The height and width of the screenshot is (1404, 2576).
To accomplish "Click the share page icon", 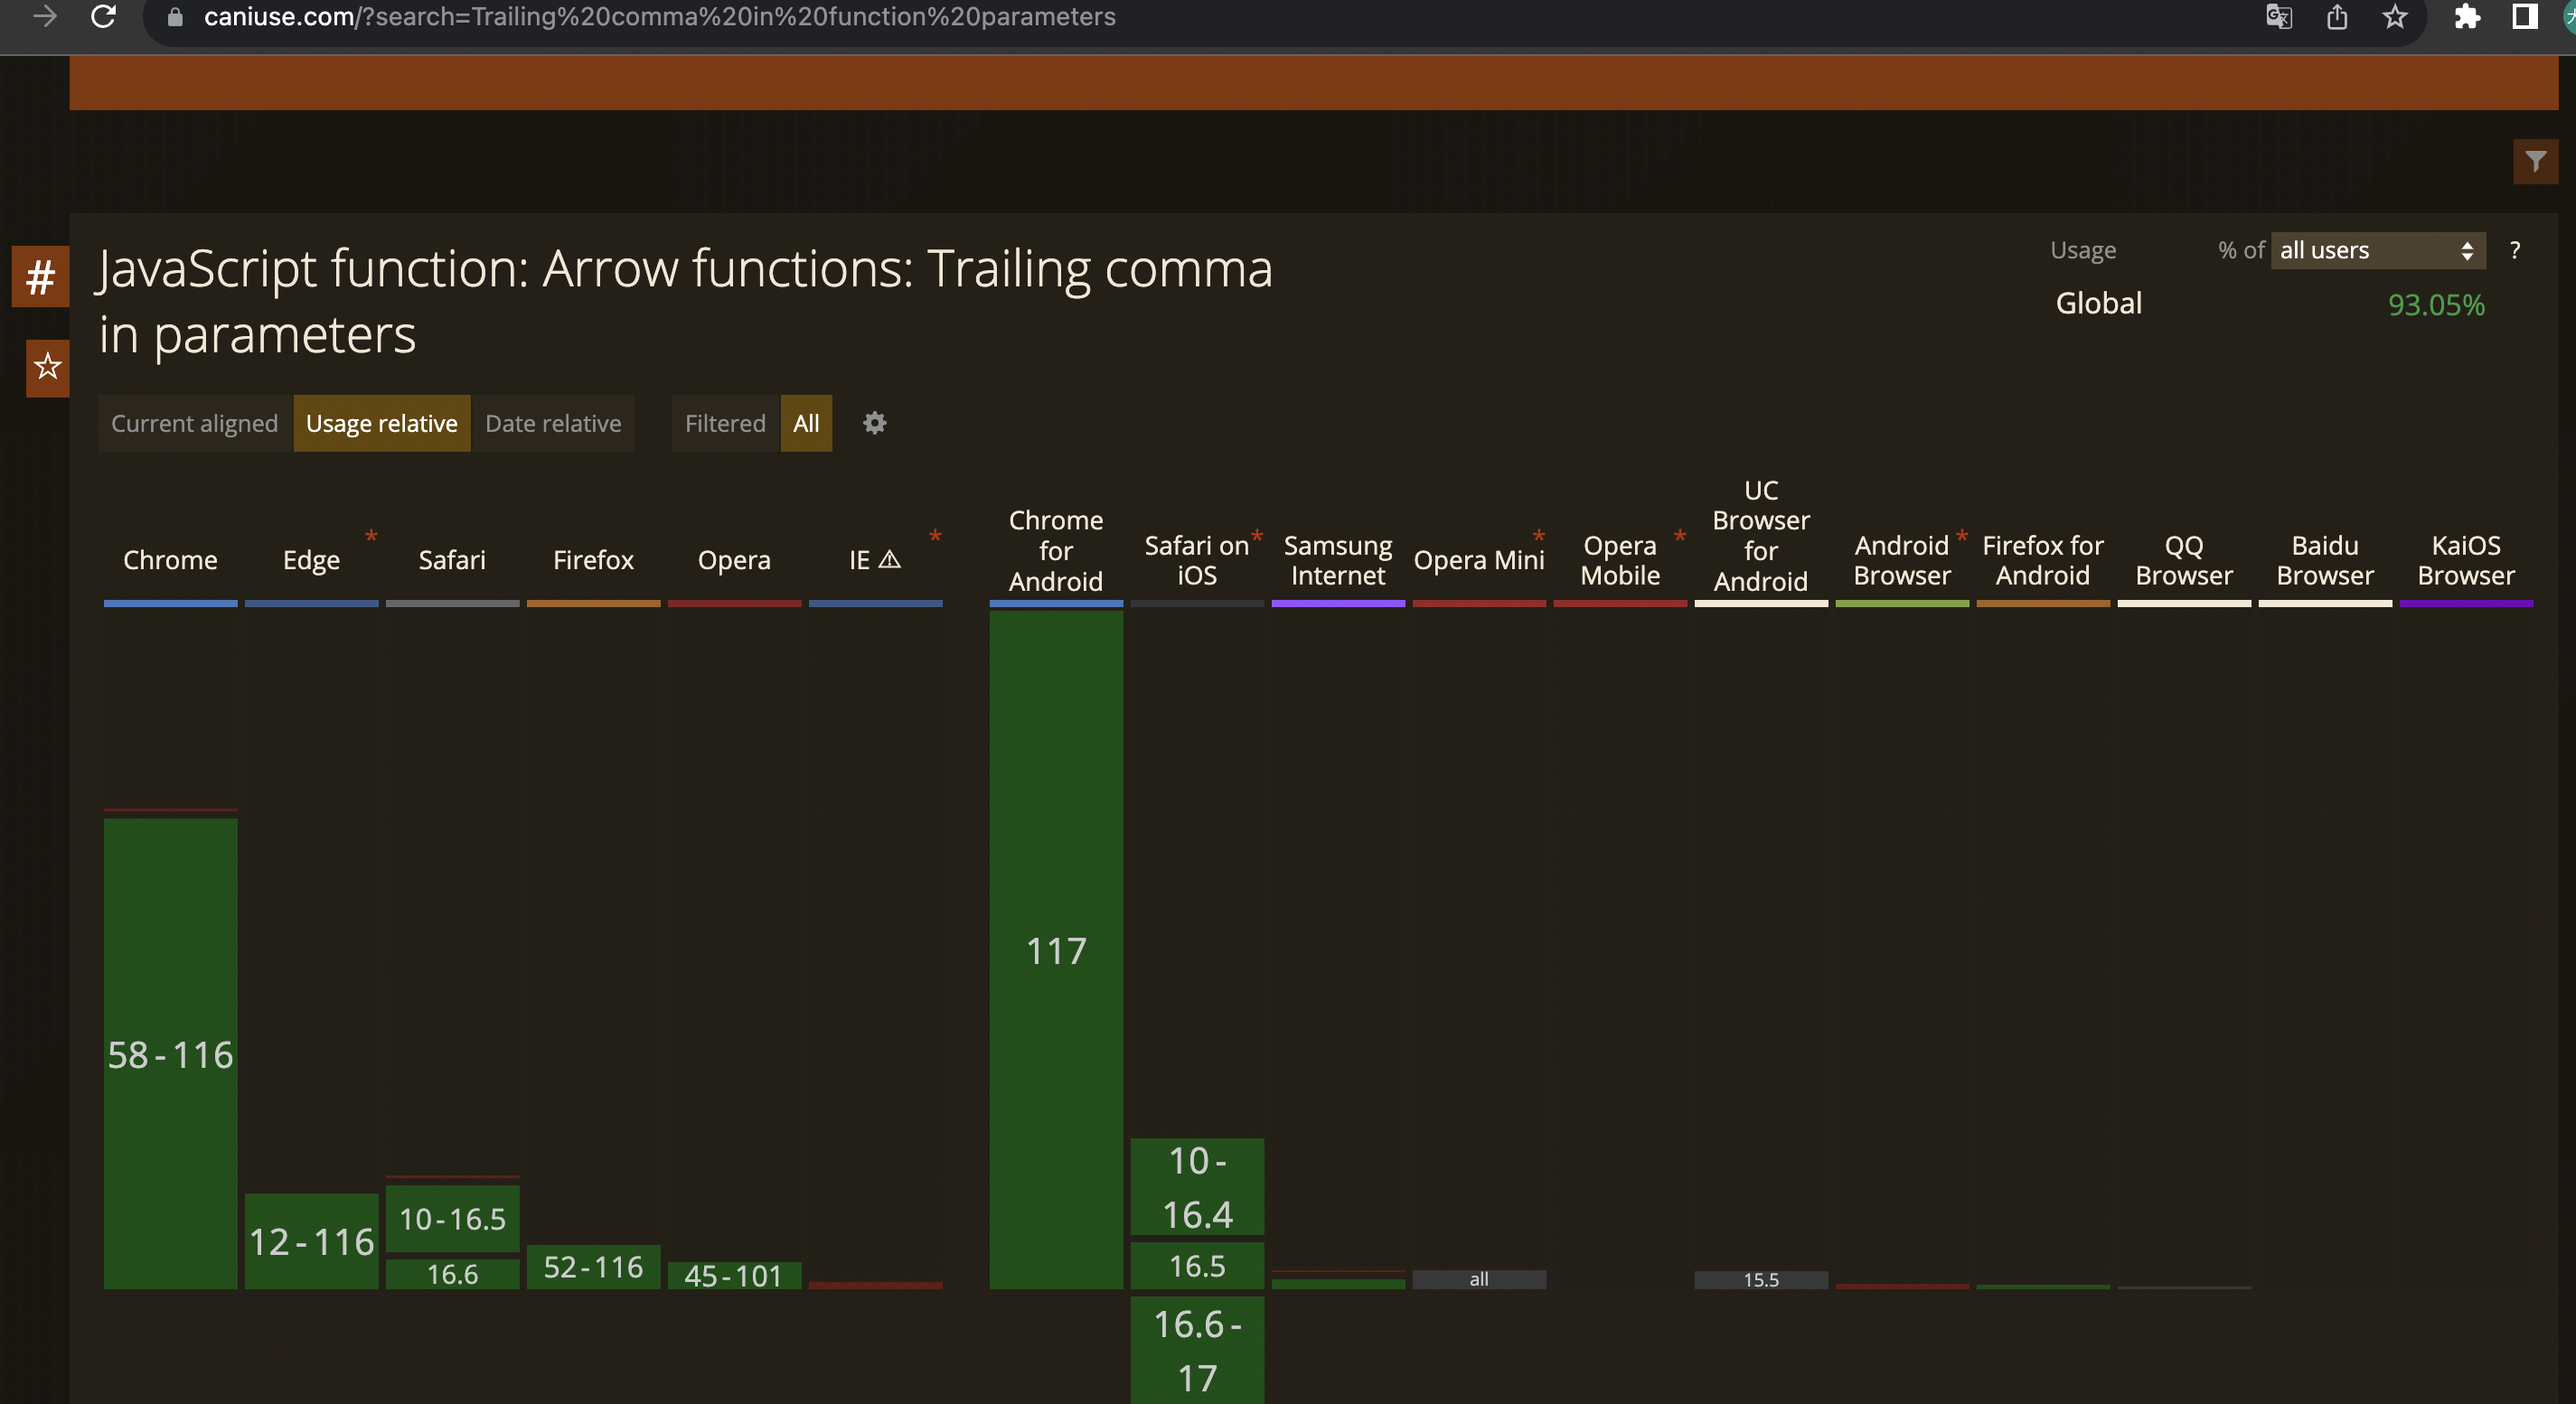I will point(2336,17).
